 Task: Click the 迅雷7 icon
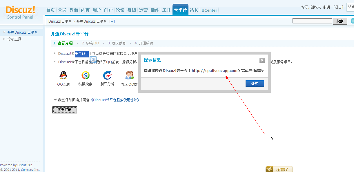coord(279,169)
